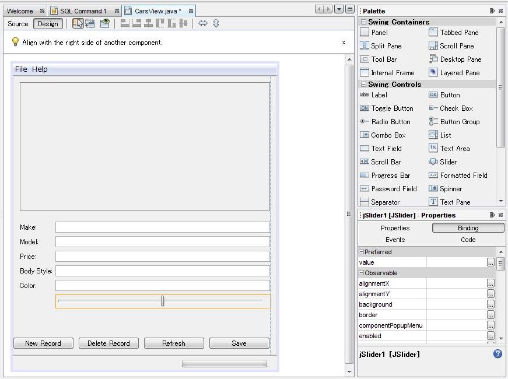The height and width of the screenshot is (379, 508).
Task: Toggle horizontal resizability arrow icon
Action: [x=203, y=23]
